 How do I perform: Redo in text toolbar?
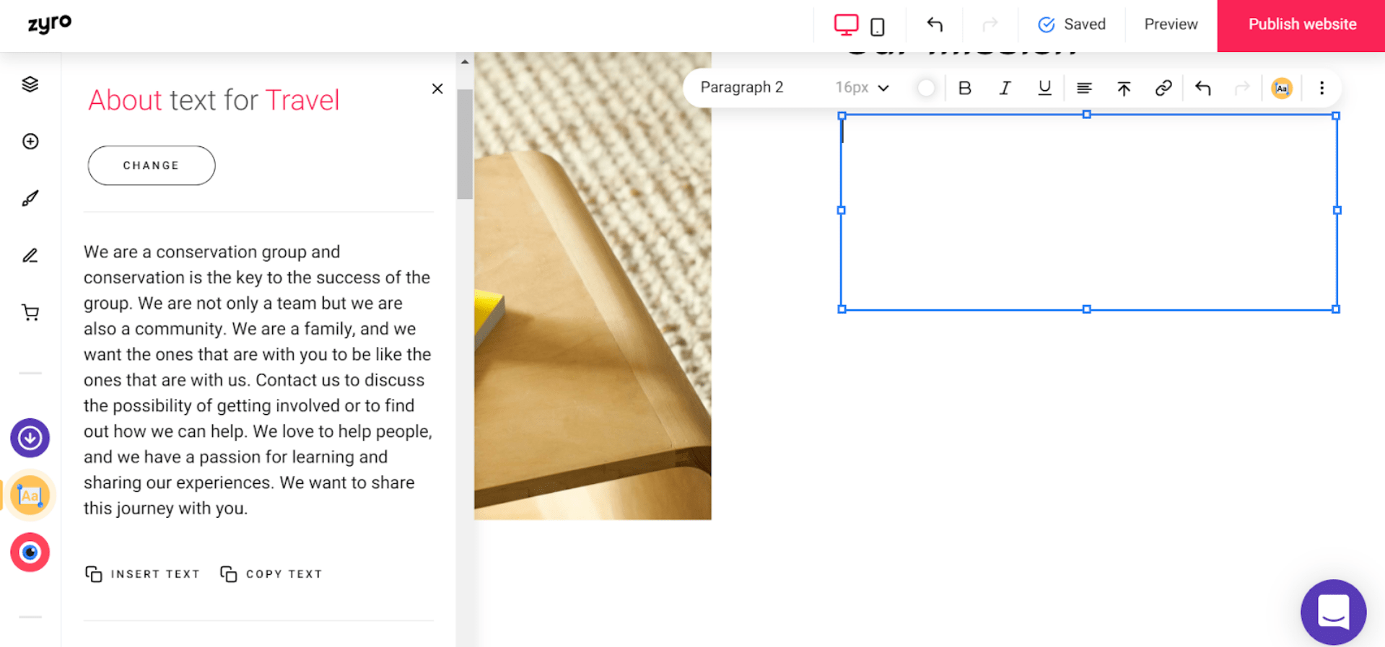(x=1242, y=88)
